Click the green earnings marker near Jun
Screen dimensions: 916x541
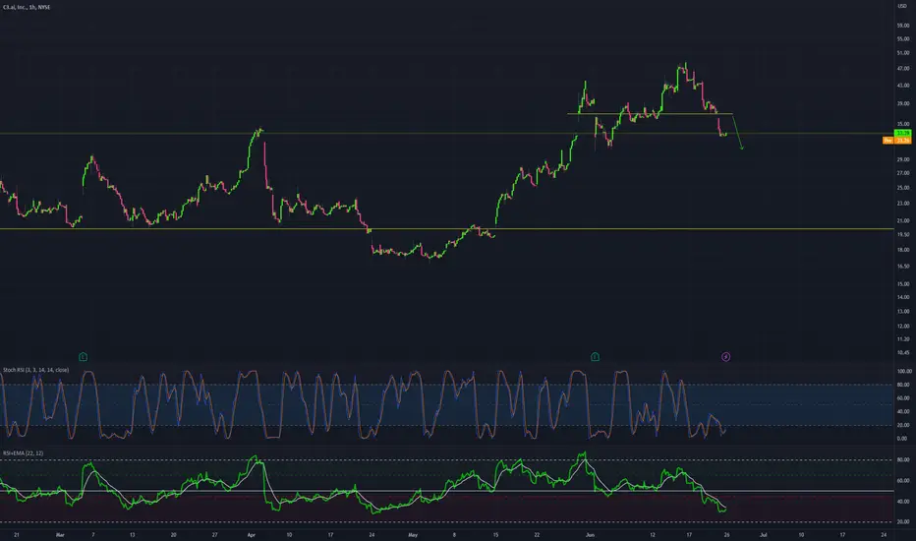click(595, 357)
